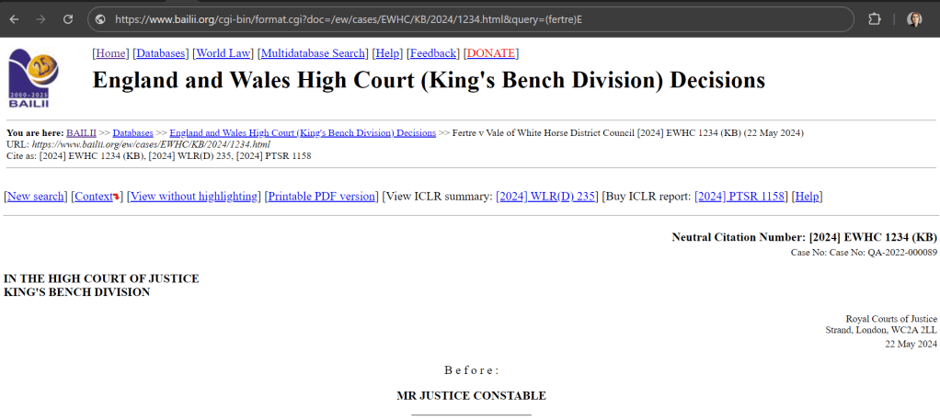The width and height of the screenshot is (940, 420).
Task: Click the red DONATE link
Action: coord(491,53)
